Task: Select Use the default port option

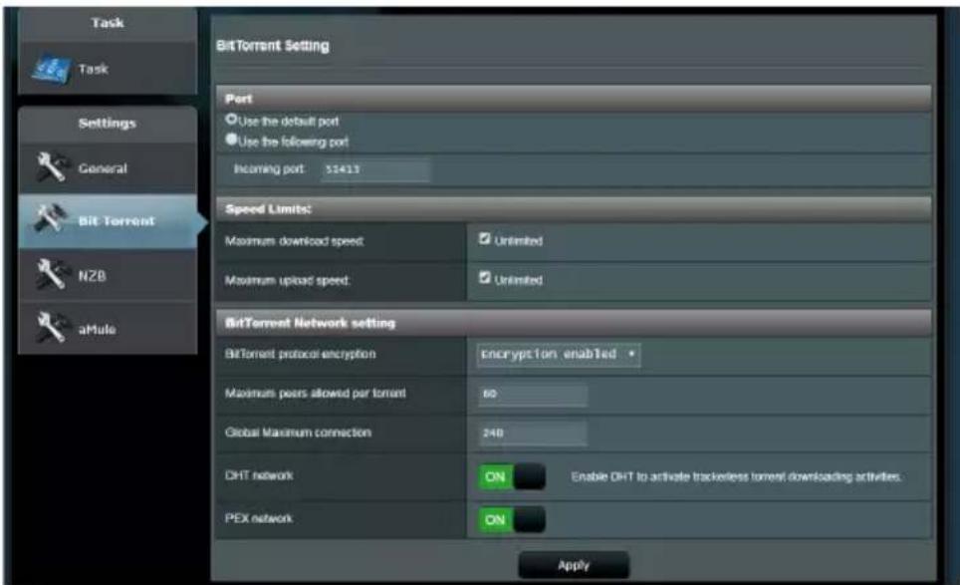Action: [x=231, y=119]
